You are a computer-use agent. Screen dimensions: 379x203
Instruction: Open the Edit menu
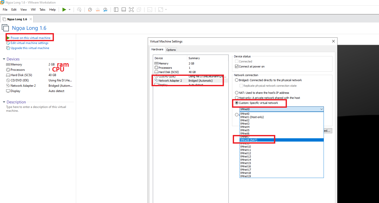click(14, 10)
